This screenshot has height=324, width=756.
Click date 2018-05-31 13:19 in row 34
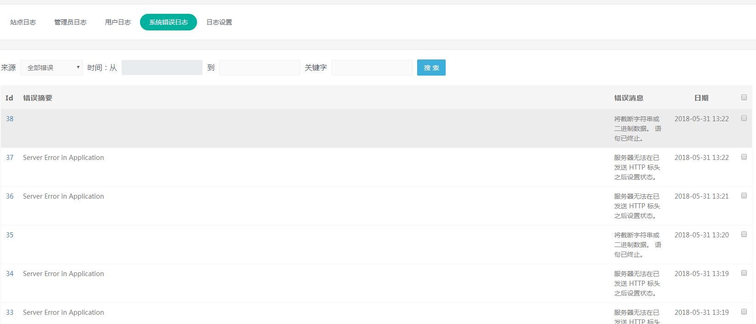tap(702, 274)
